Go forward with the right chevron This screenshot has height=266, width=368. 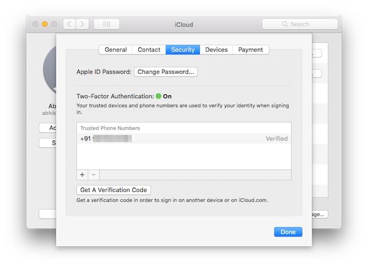(82, 24)
